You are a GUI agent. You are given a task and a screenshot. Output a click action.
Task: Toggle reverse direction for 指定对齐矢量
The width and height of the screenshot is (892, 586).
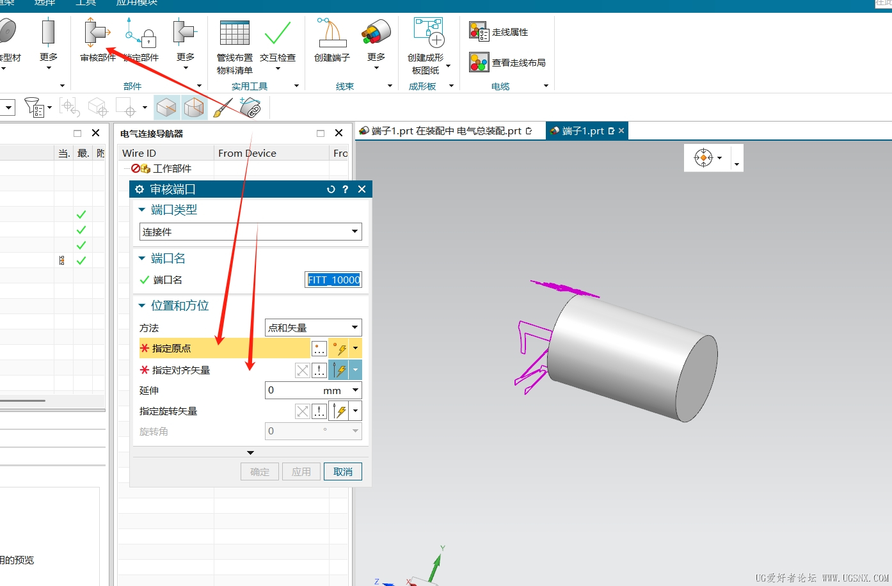tap(302, 370)
